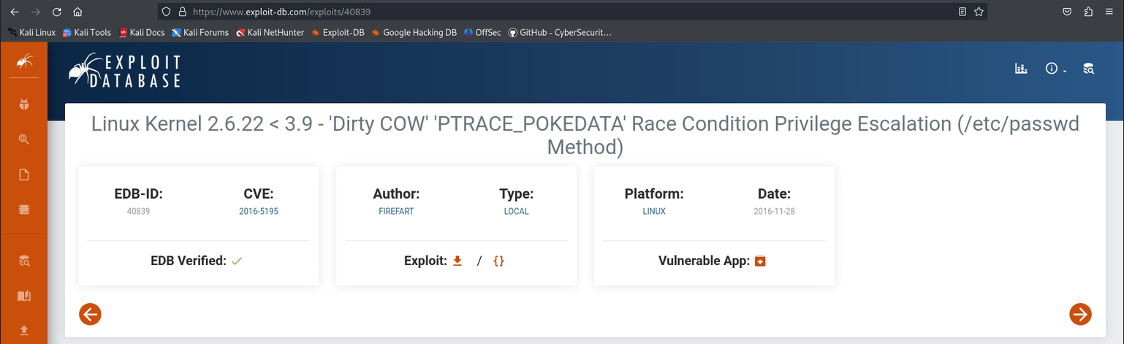Expand the info dropdown in header
Viewport: 1124px width, 344px height.
click(1056, 69)
